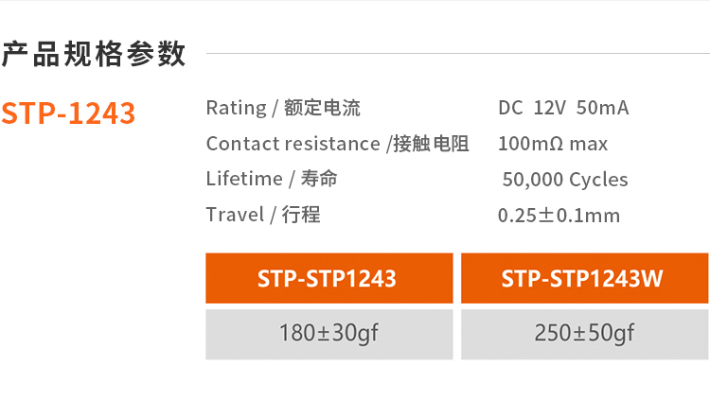Select the orange STP-STP1243 column header

coord(328,279)
